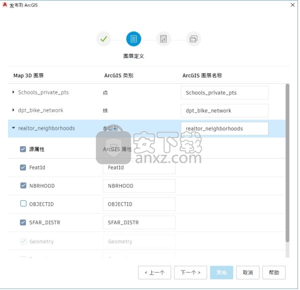Edit the dpt_bike_network ArcGIS layer name field
Image resolution: width=300 pixels, height=290 pixels.
pos(225,111)
